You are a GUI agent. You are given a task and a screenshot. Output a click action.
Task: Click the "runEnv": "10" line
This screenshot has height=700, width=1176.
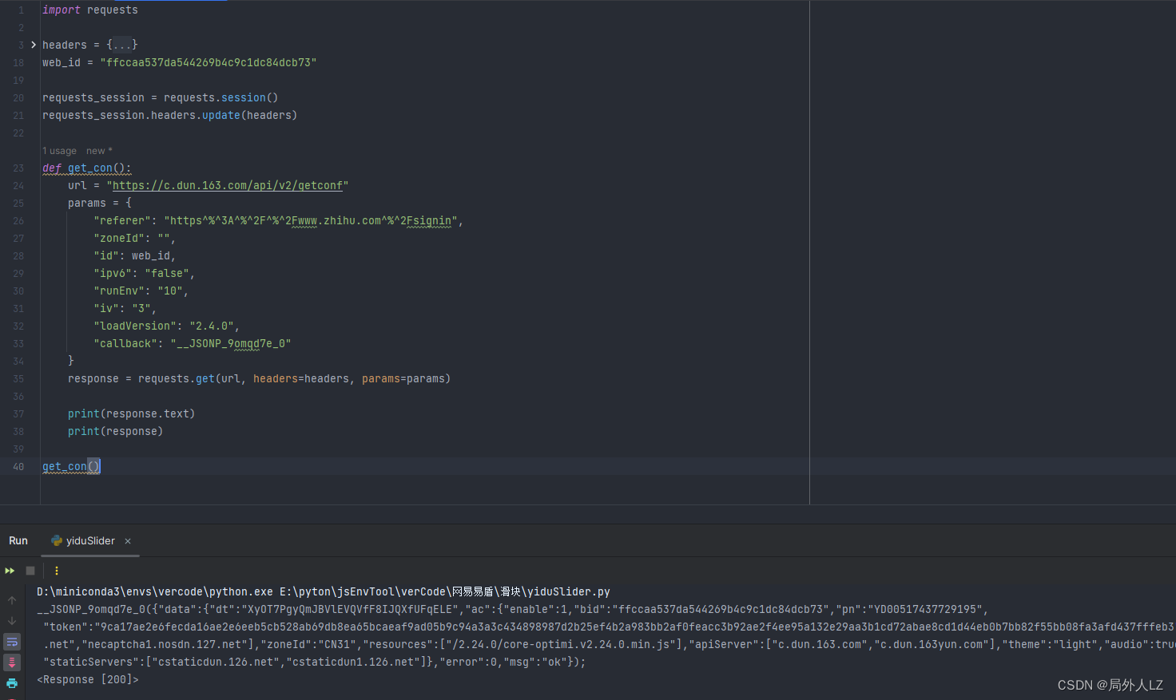[x=141, y=291]
